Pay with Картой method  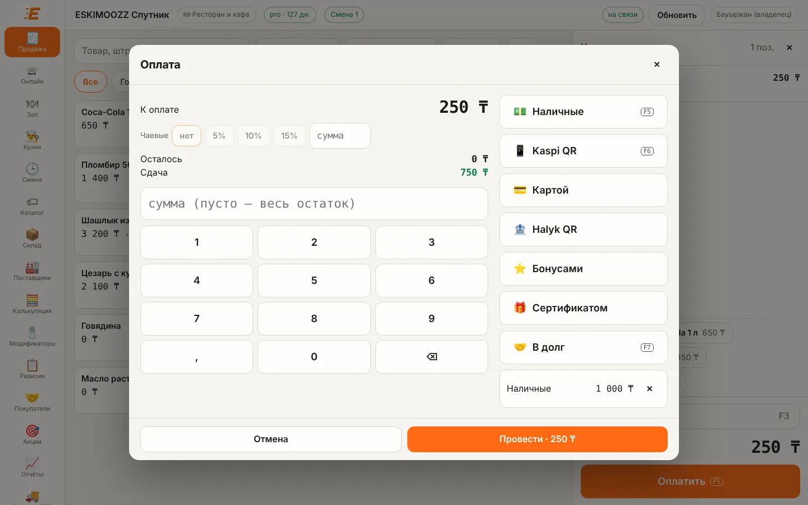(x=583, y=190)
